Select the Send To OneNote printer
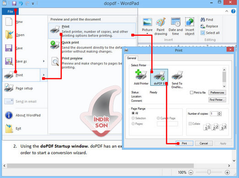The image size is (239, 178). coord(177,79)
